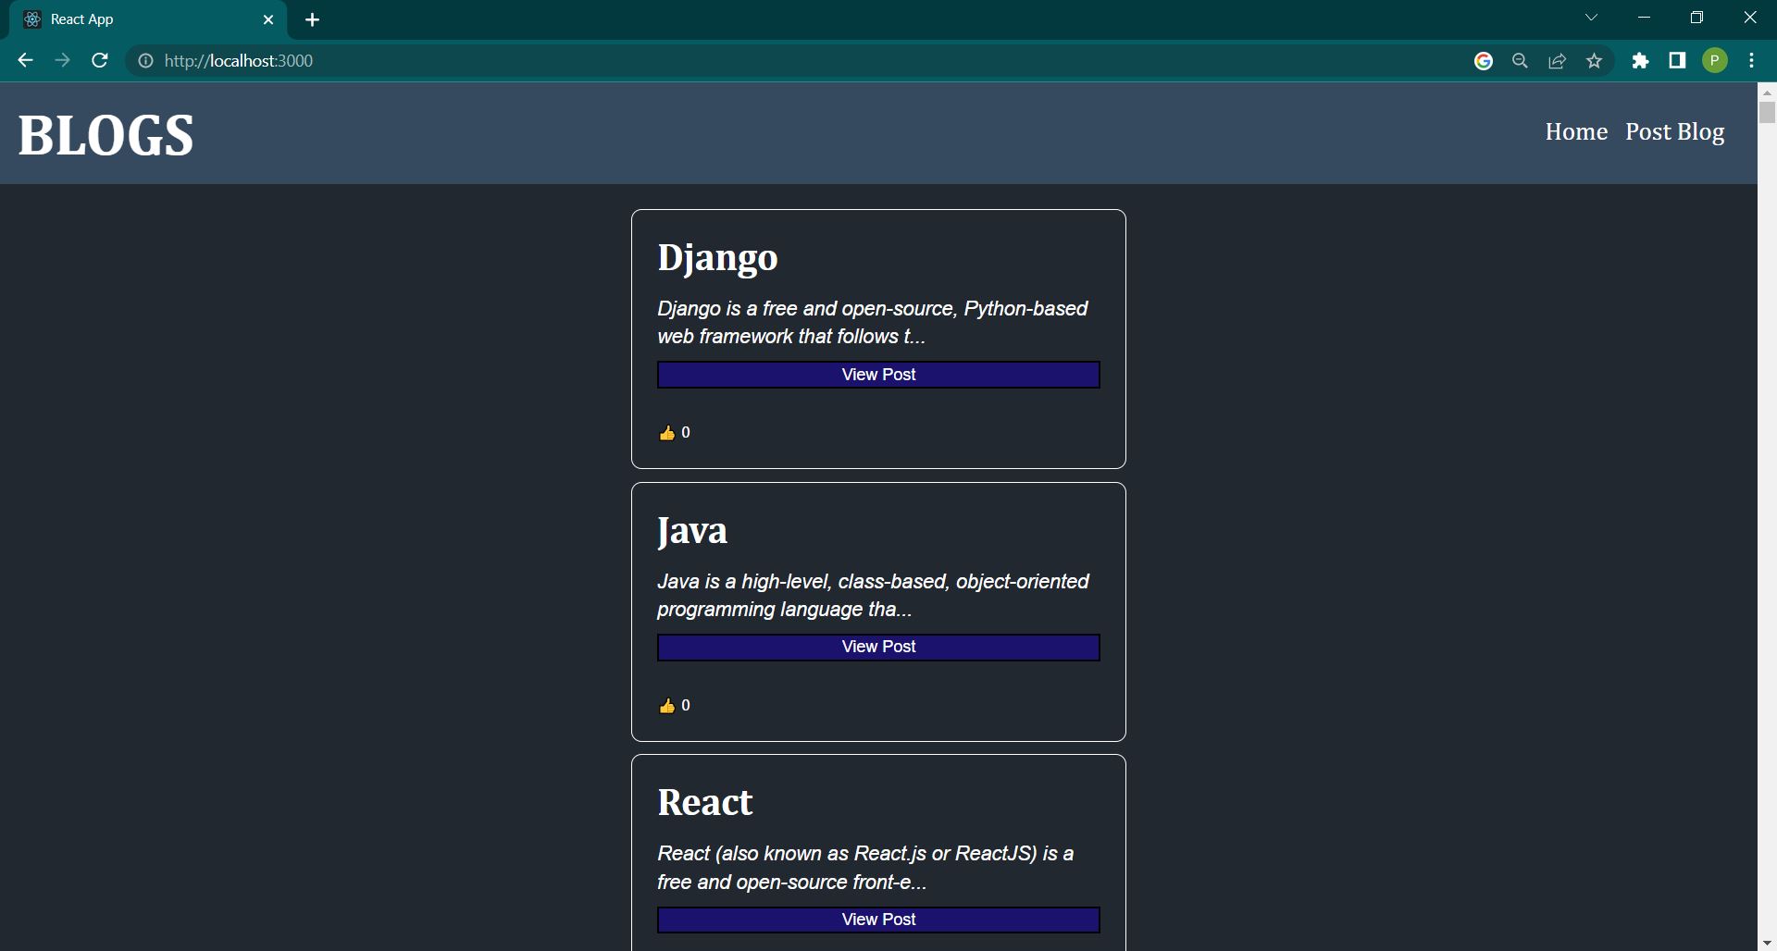Open the browser extensions puzzle icon

pos(1641,60)
